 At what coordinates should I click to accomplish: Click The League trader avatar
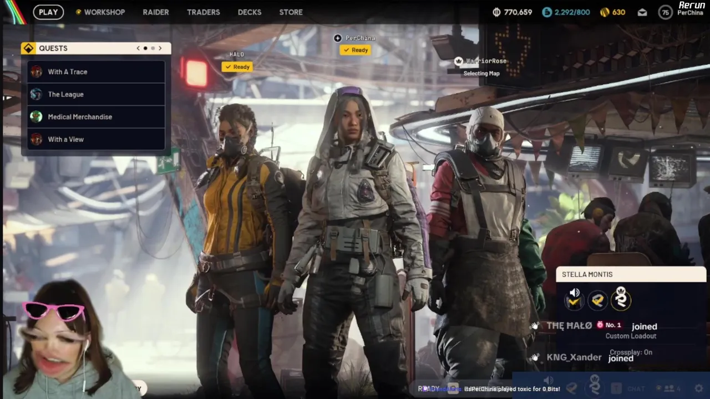[36, 94]
